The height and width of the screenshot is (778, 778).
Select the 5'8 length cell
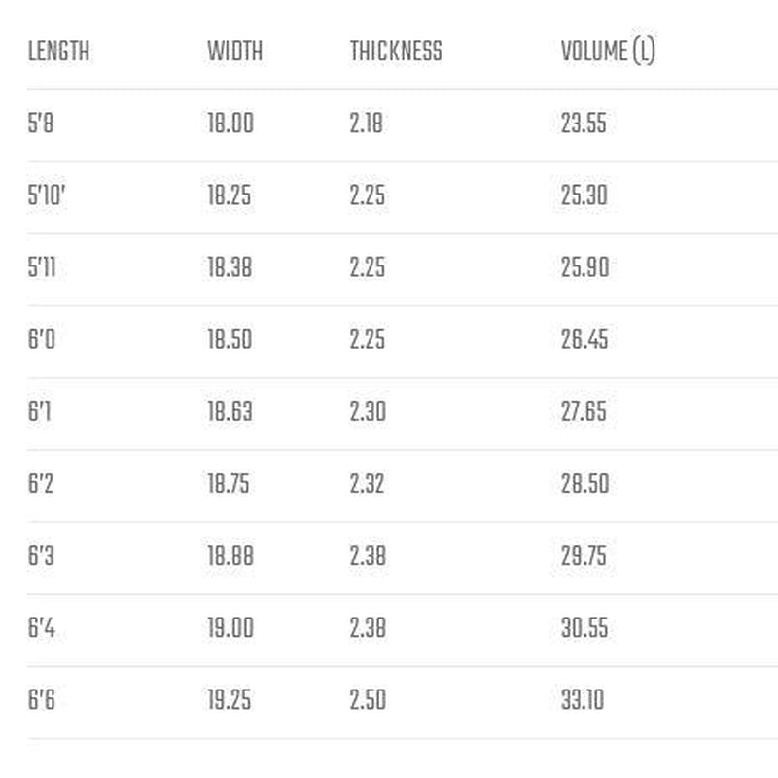[x=41, y=124]
